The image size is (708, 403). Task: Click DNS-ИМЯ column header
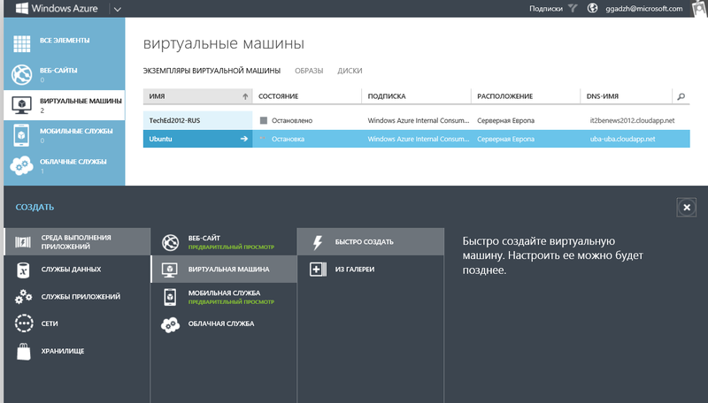click(x=603, y=96)
